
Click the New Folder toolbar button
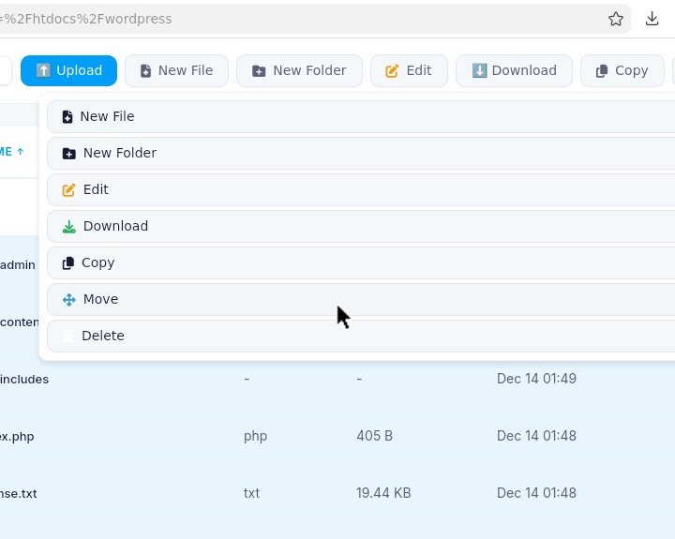[x=299, y=70]
